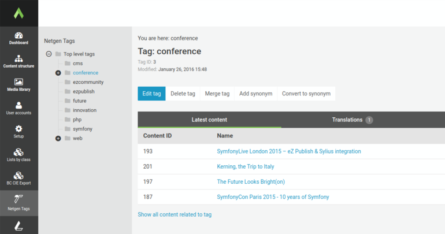Click the innovation folder icon
This screenshot has width=445, height=234.
68,110
